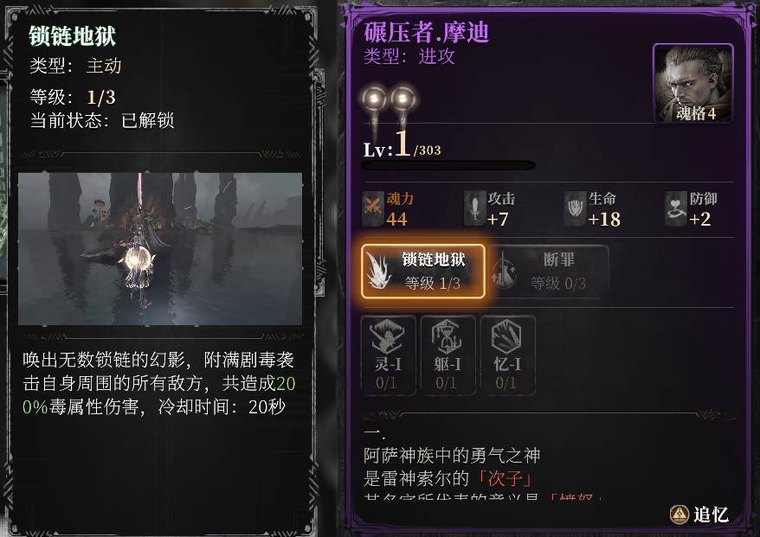Click the 灵-I rune slot icon
The image size is (760, 537).
click(389, 355)
